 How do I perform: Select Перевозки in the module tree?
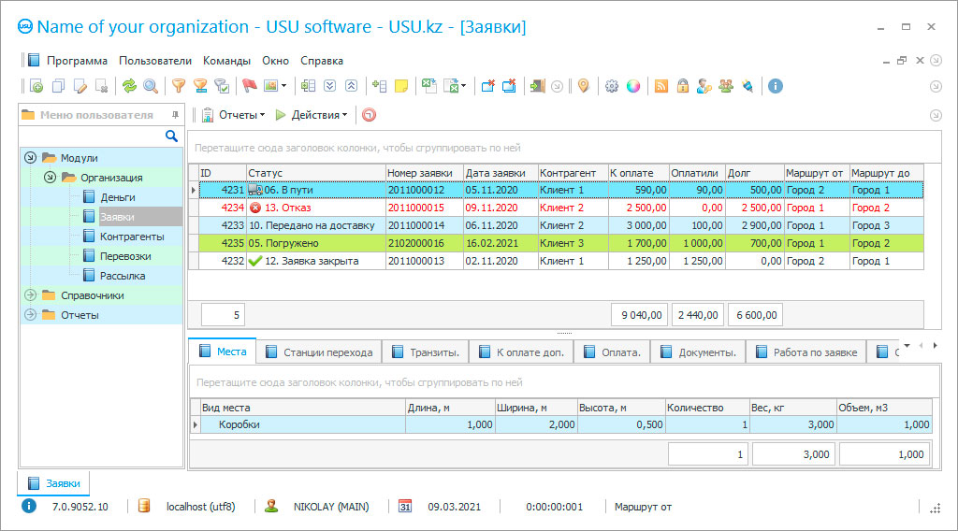pos(125,256)
